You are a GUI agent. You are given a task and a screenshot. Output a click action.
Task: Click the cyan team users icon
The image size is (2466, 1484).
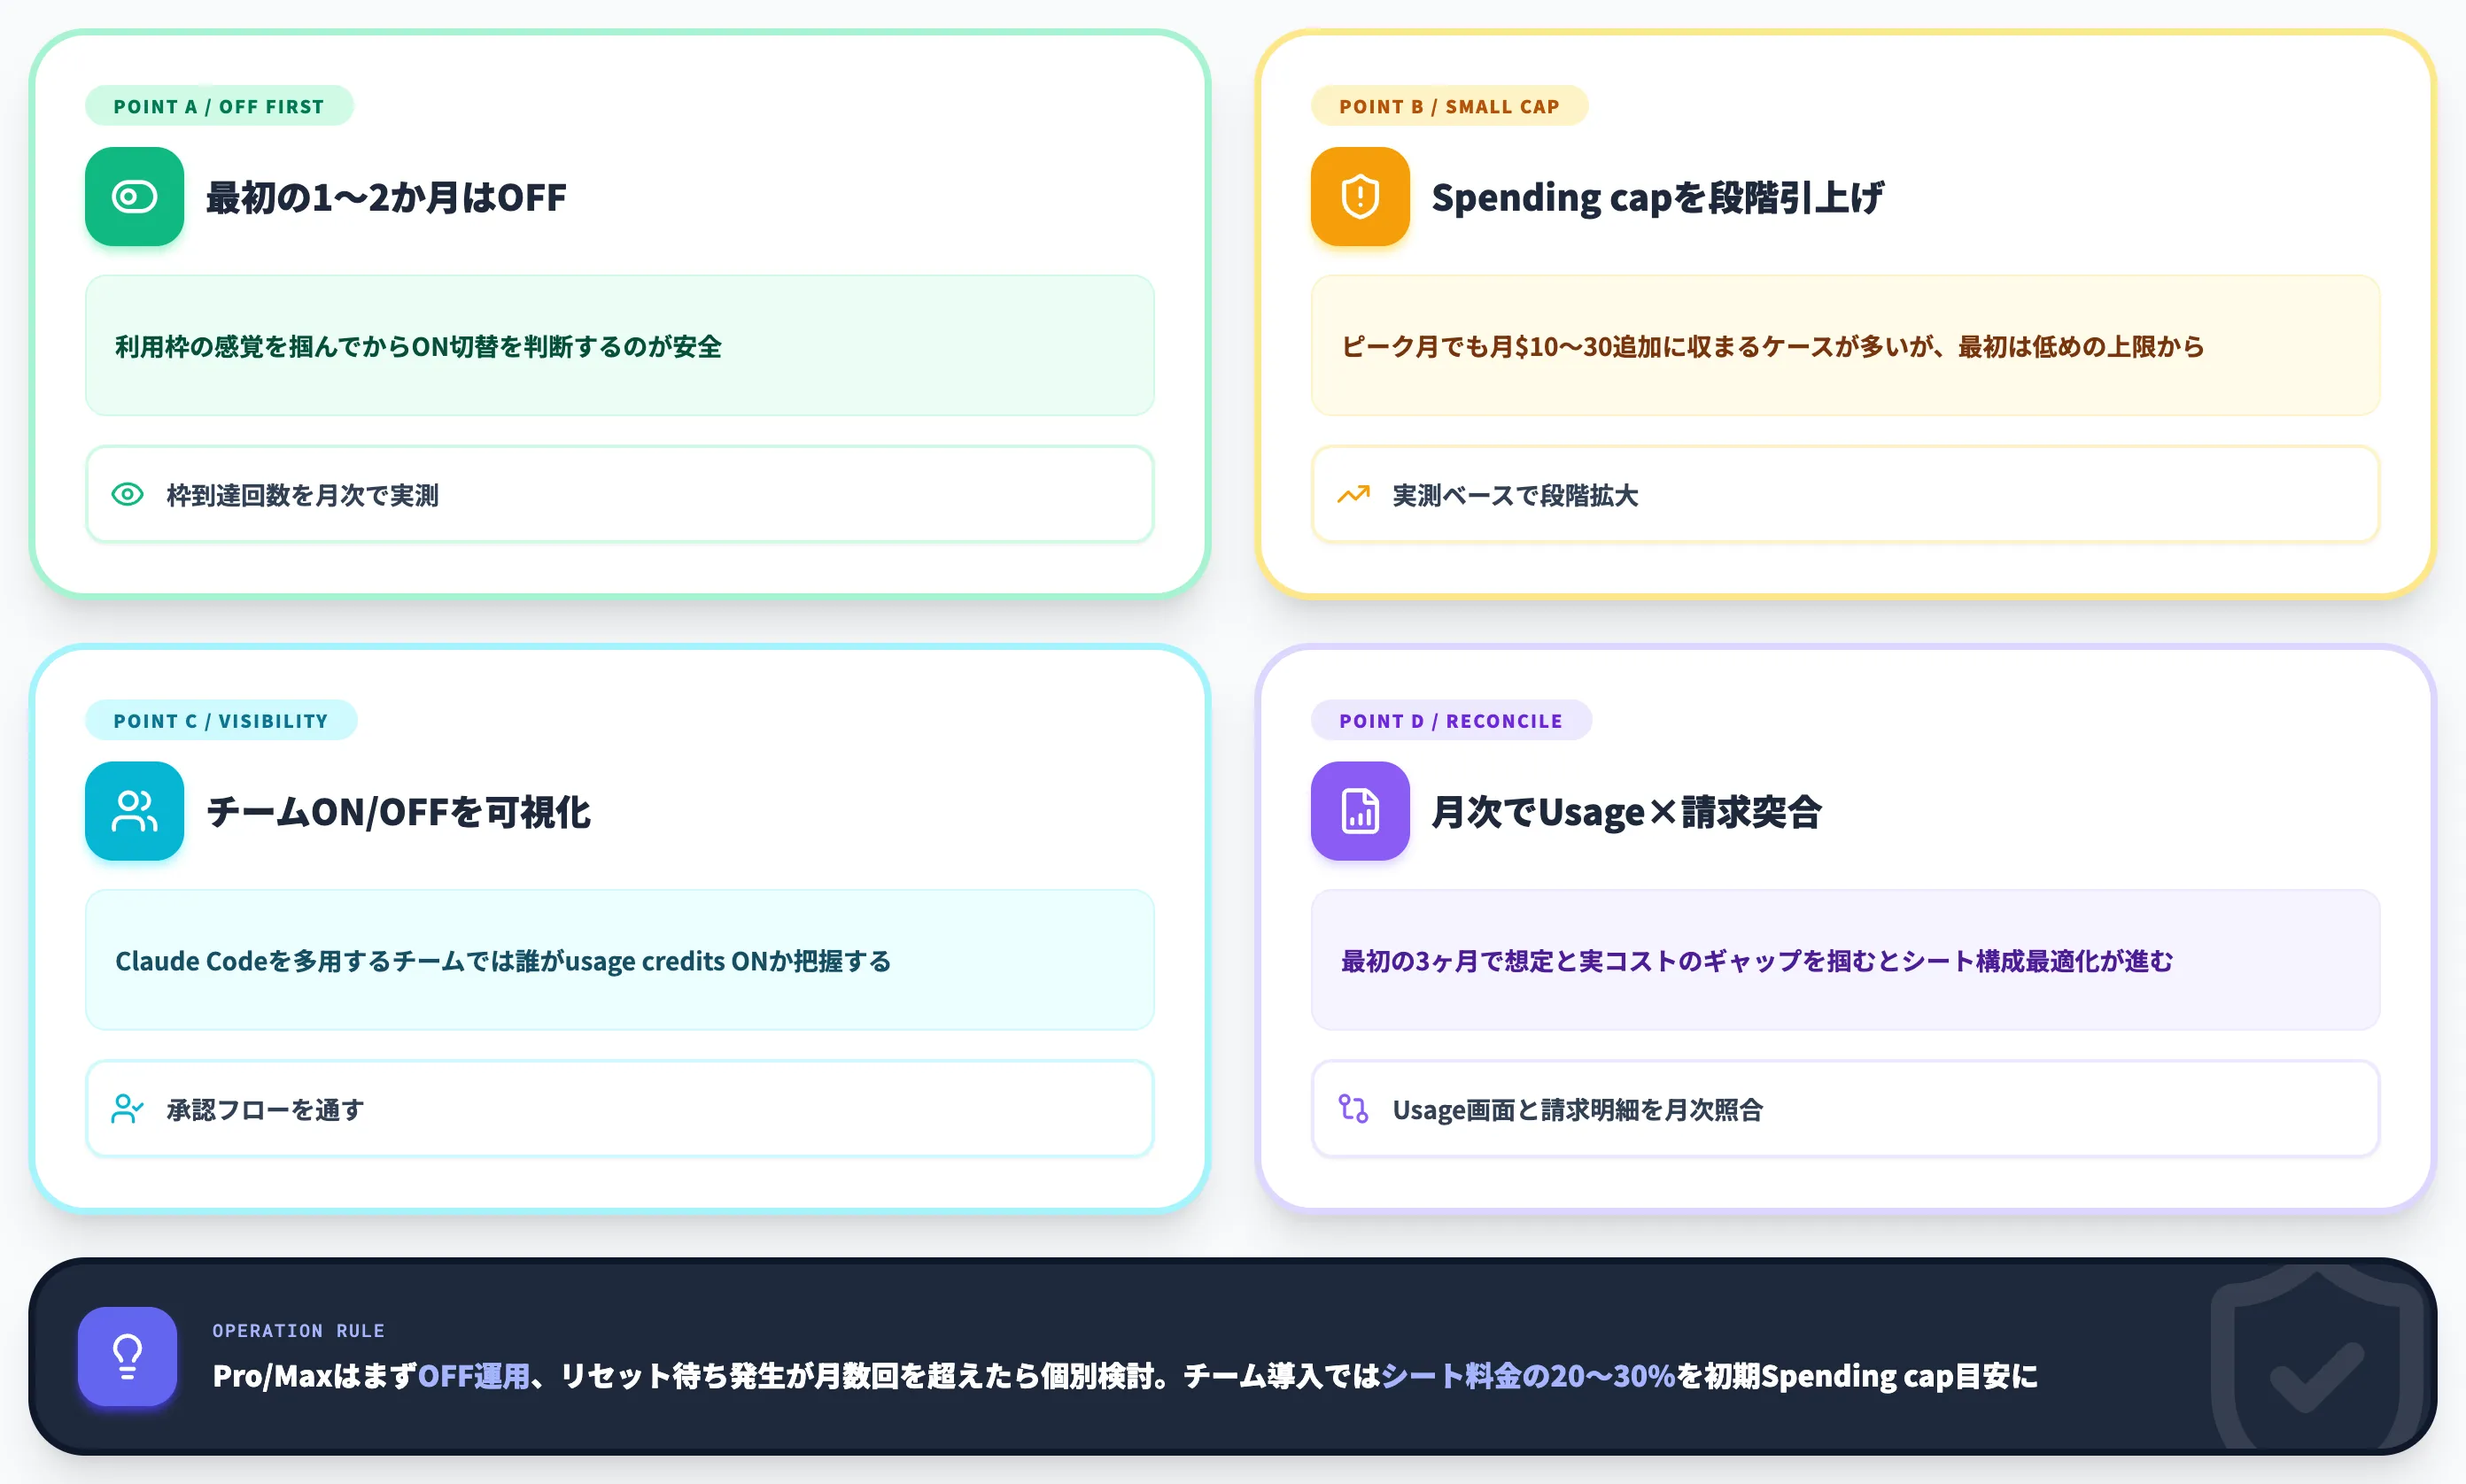134,811
